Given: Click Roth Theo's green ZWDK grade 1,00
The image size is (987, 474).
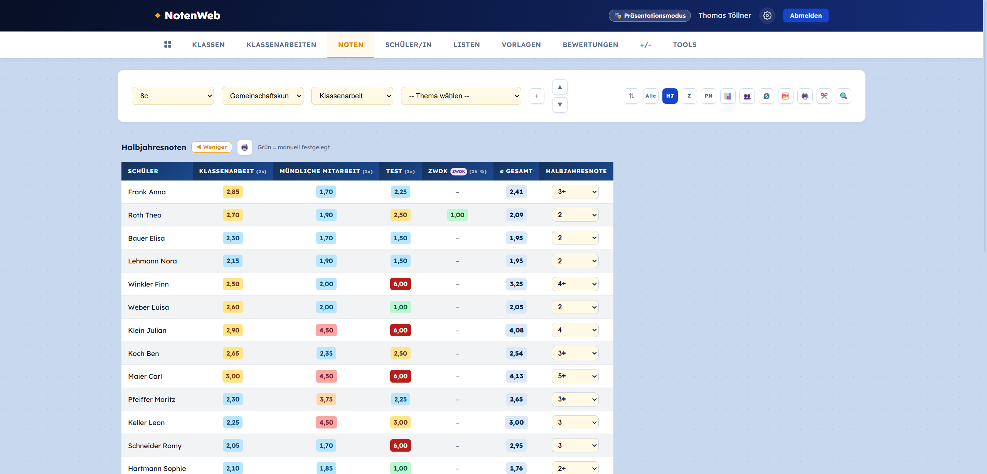Looking at the screenshot, I should click(x=457, y=215).
